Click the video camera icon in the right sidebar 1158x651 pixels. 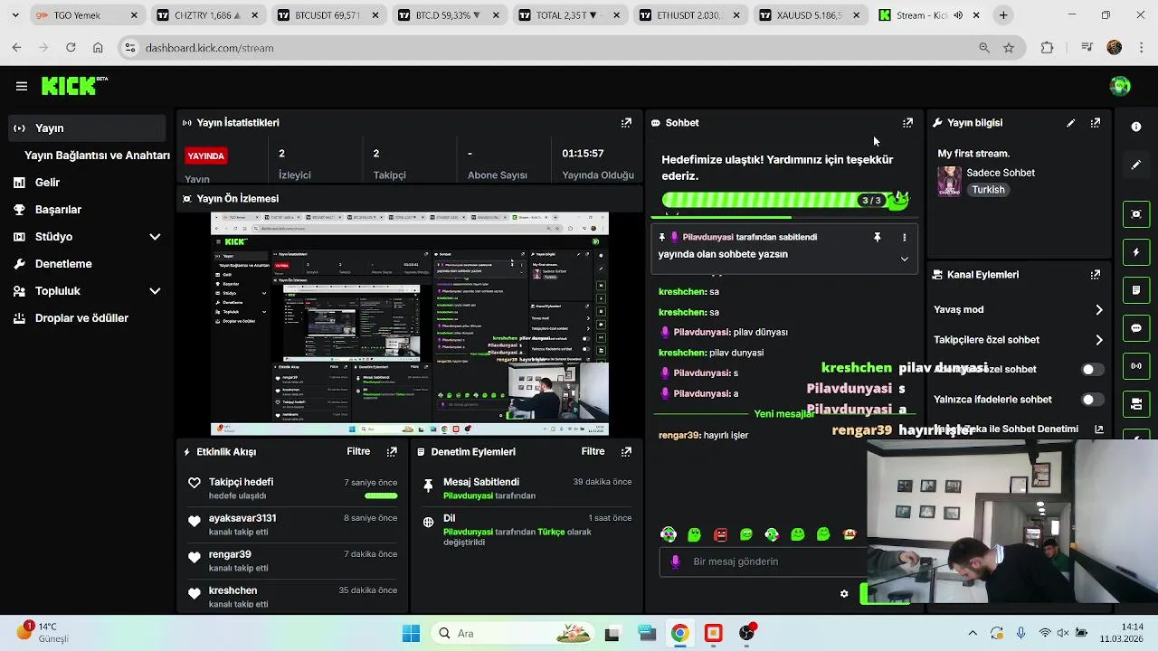coord(1136,403)
